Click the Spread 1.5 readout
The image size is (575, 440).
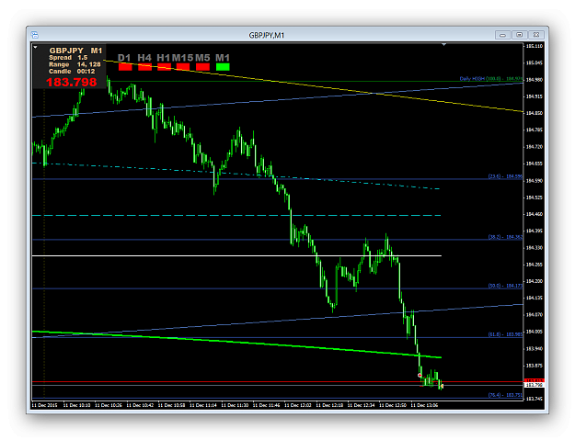68,58
